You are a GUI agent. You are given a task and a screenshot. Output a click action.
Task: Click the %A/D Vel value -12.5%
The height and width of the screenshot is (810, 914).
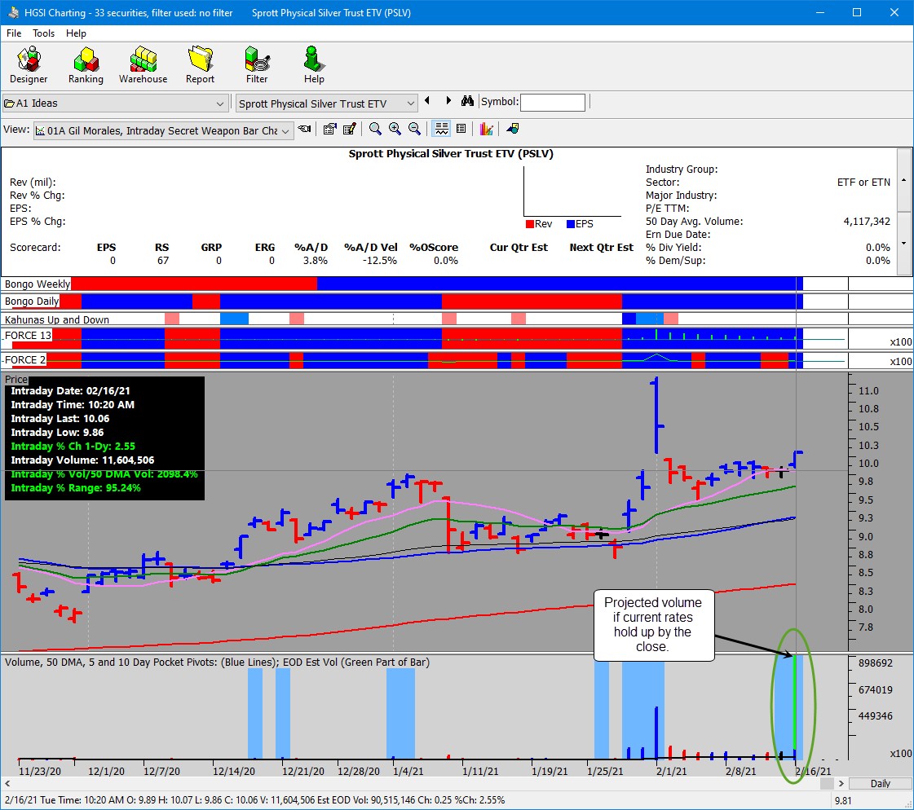tap(379, 261)
